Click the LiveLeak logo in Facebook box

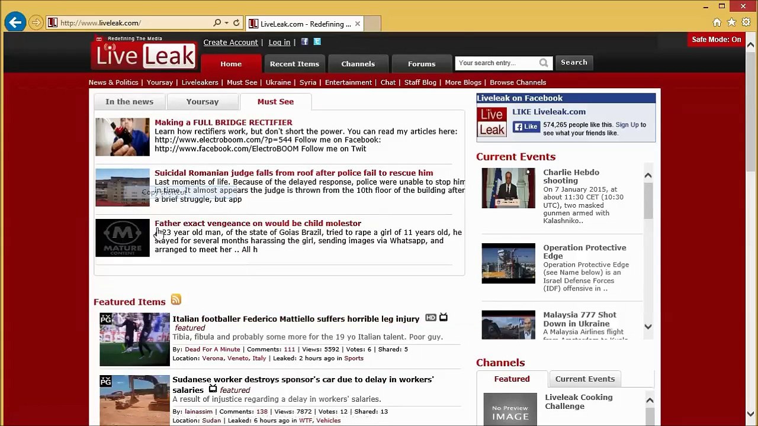point(492,122)
